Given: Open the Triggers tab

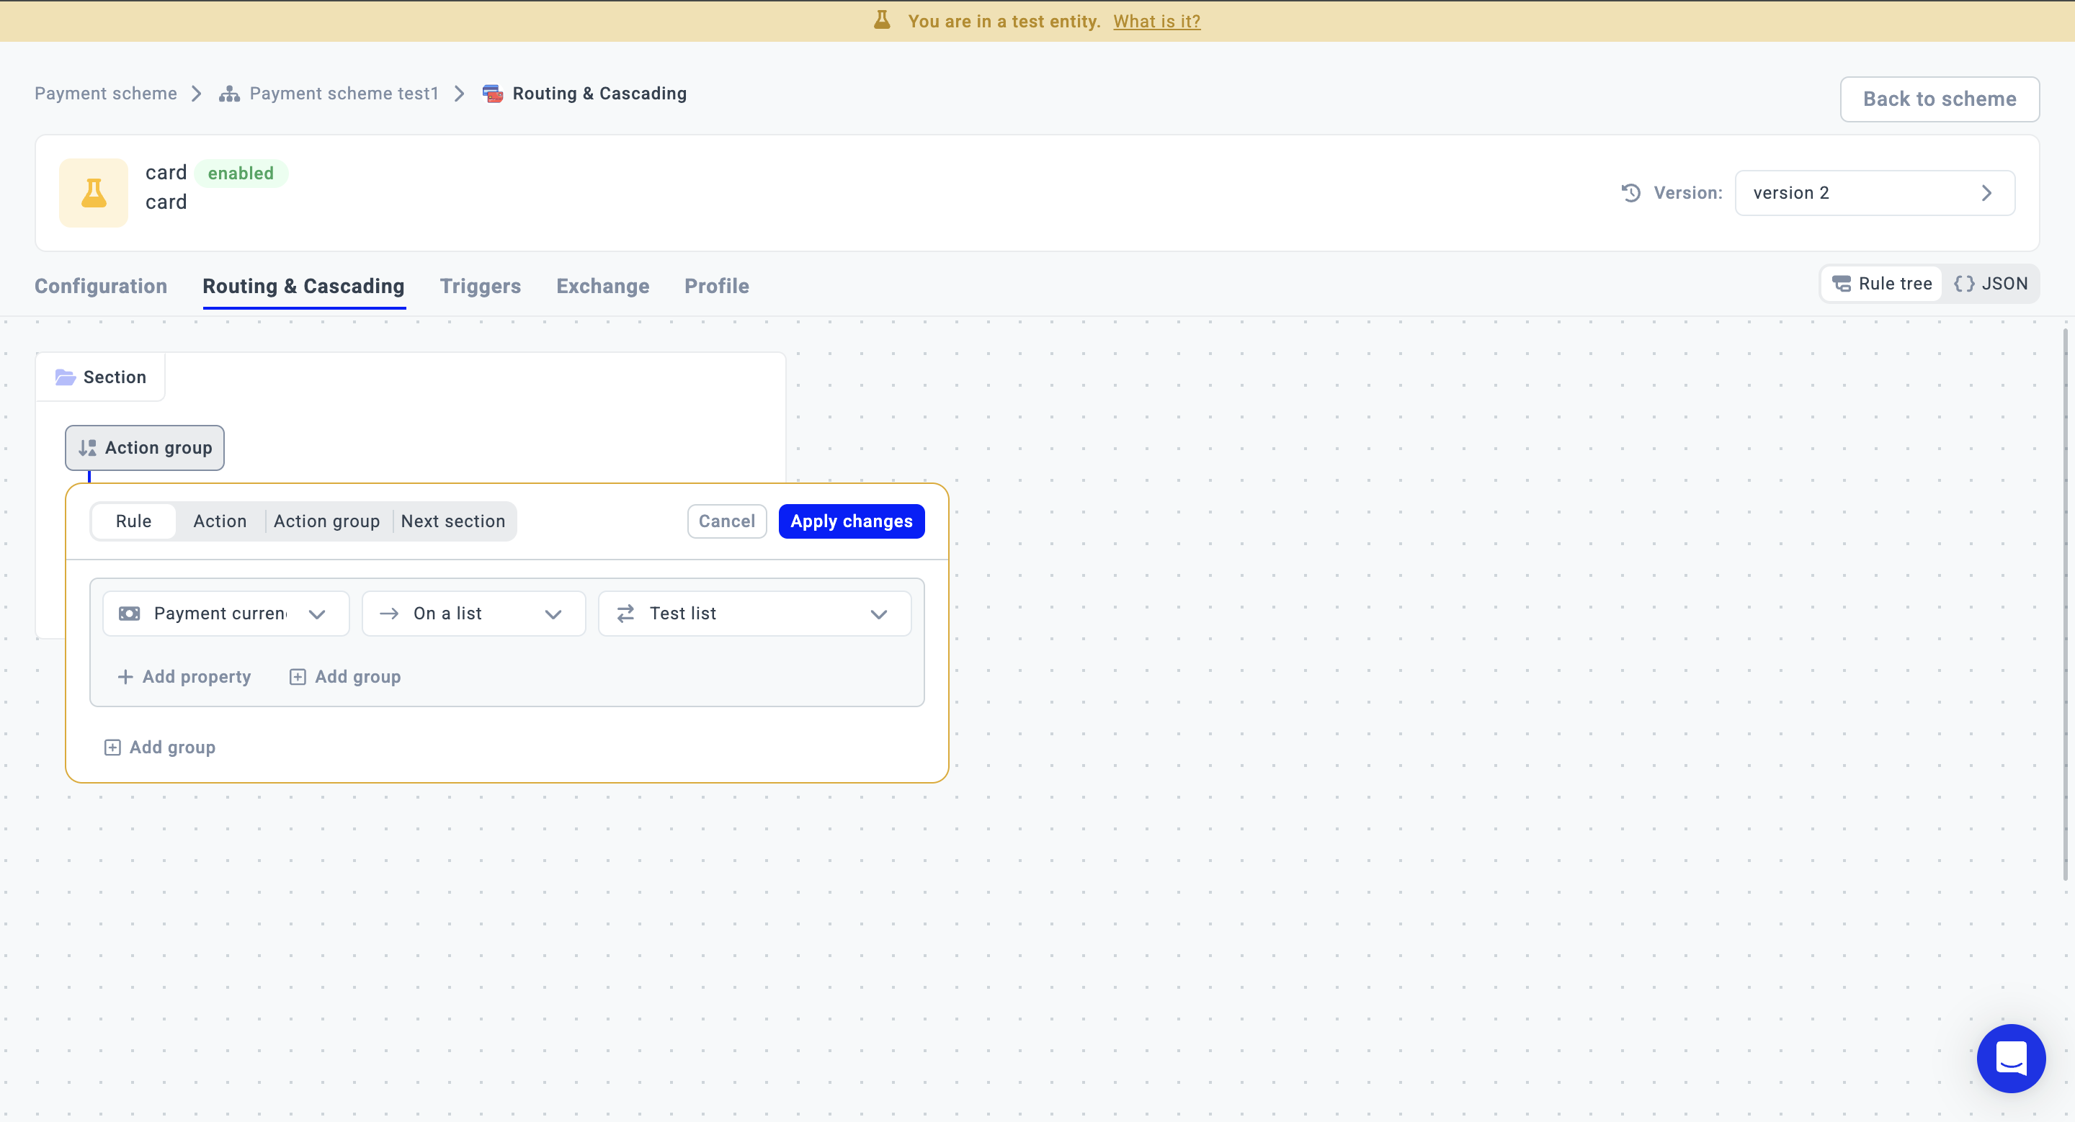Looking at the screenshot, I should (480, 286).
